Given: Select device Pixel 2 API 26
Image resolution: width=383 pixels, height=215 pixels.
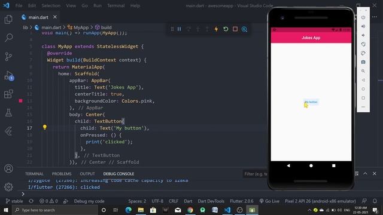Looking at the screenshot, I should click(320, 201).
